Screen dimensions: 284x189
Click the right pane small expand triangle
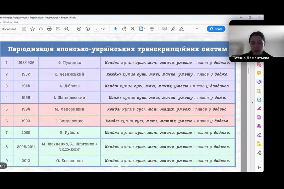(252, 103)
